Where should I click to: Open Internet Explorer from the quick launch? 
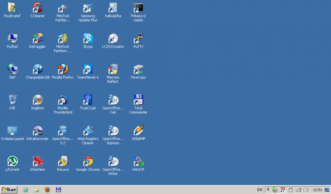26,190
